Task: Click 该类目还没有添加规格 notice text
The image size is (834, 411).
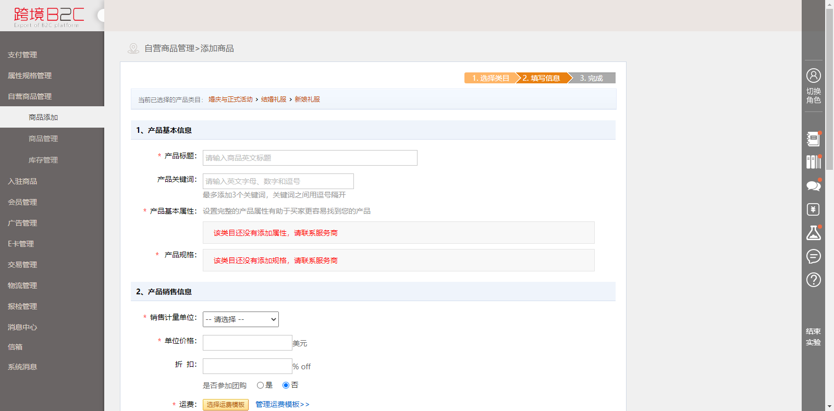Action: point(276,260)
